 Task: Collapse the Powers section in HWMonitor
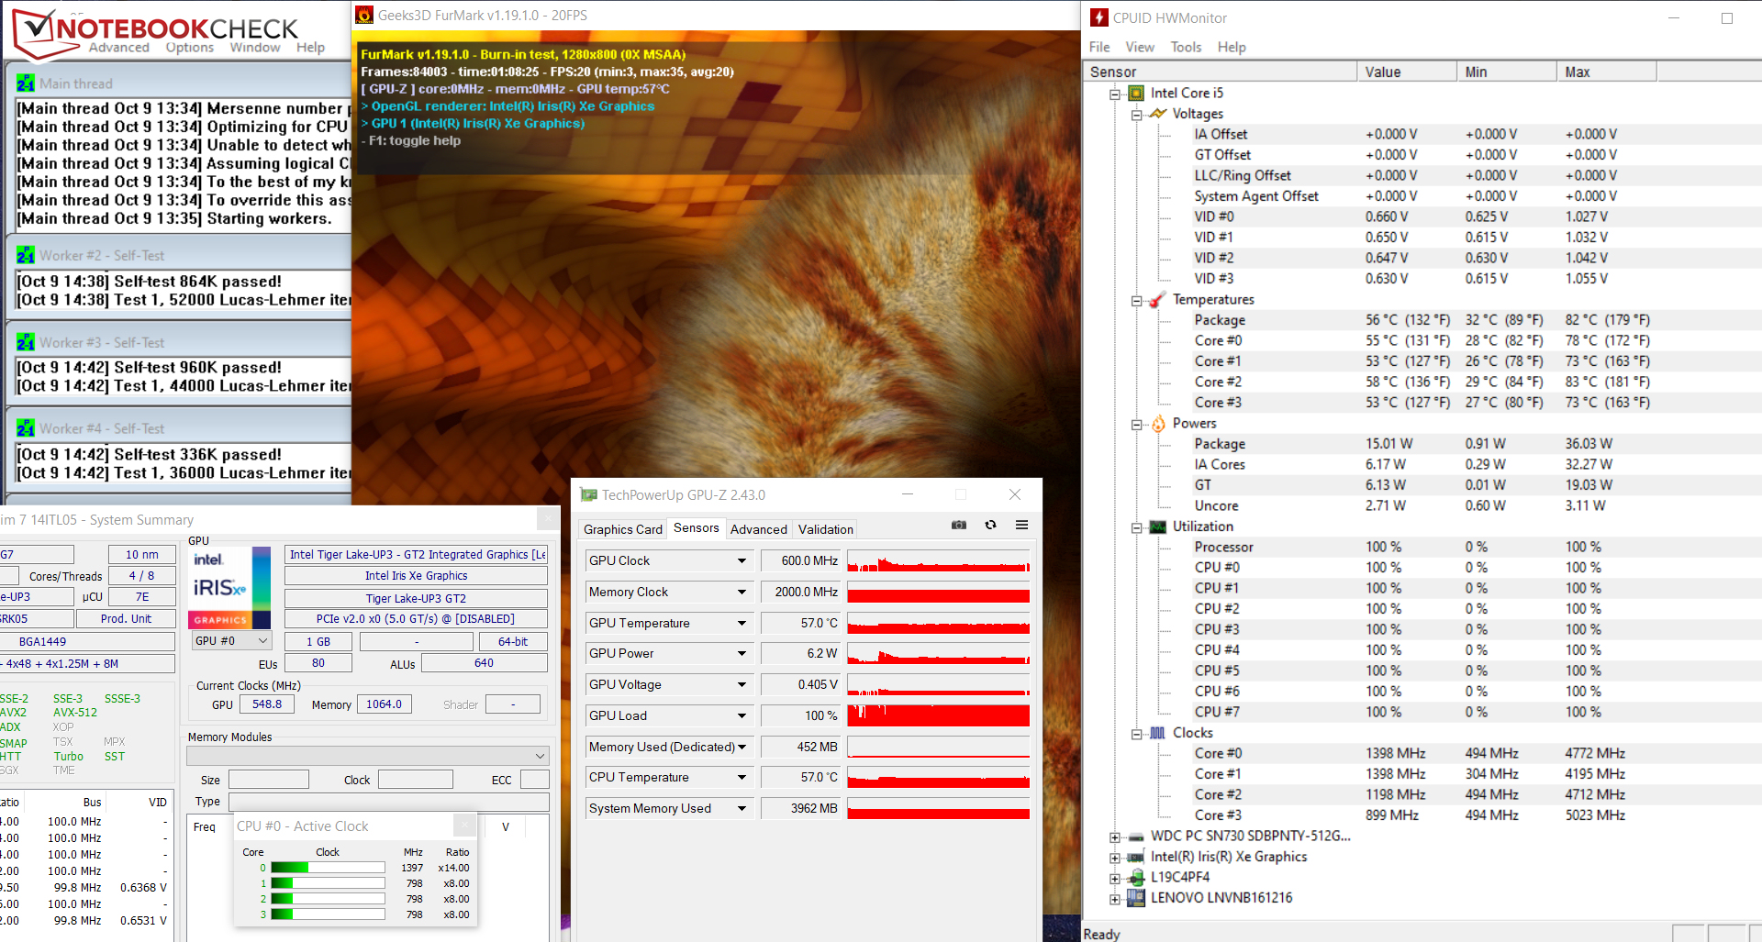[1137, 425]
